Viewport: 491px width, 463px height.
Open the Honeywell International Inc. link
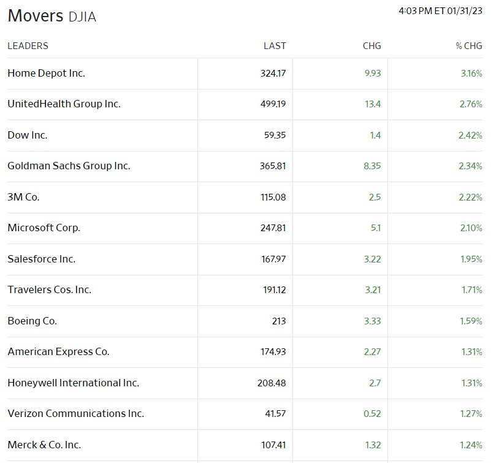[x=74, y=383]
